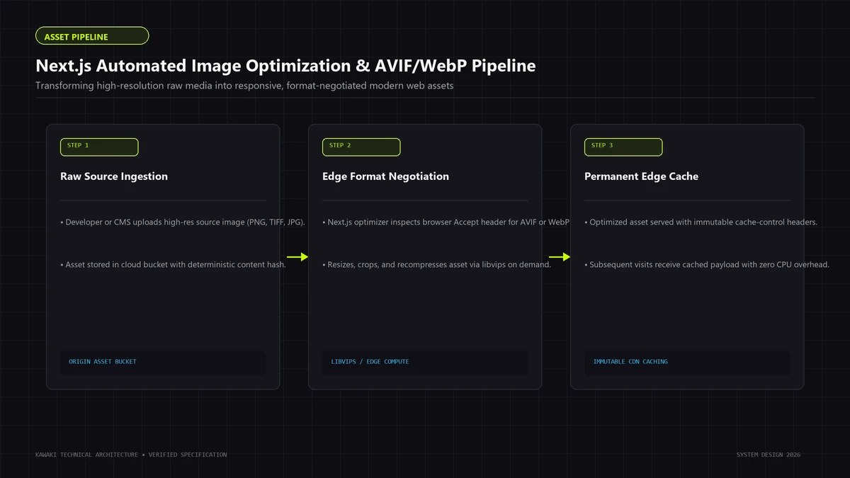Image resolution: width=850 pixels, height=478 pixels.
Task: Click the arrow icon between Step 2 and Step 3
Action: tap(559, 257)
